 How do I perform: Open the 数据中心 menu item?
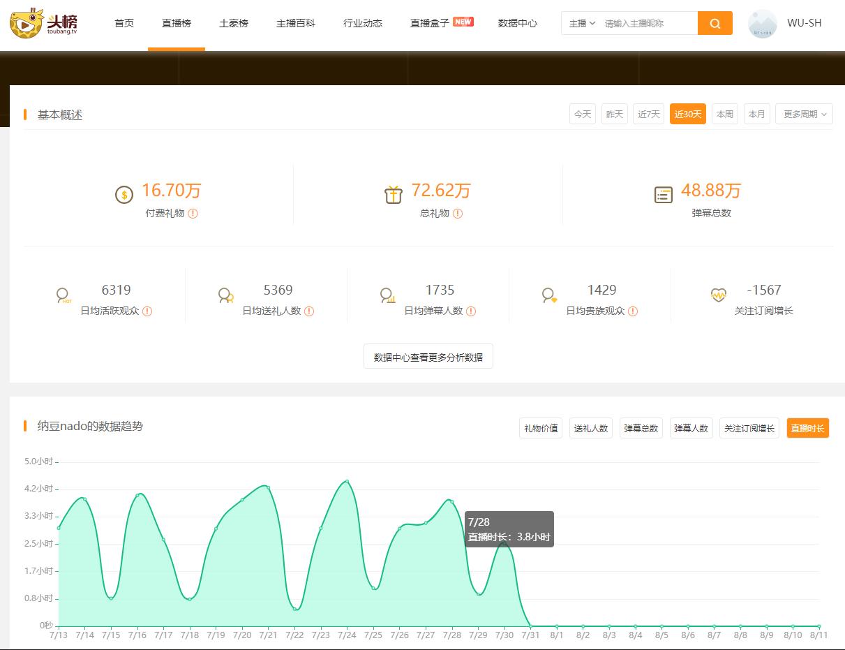coord(517,22)
